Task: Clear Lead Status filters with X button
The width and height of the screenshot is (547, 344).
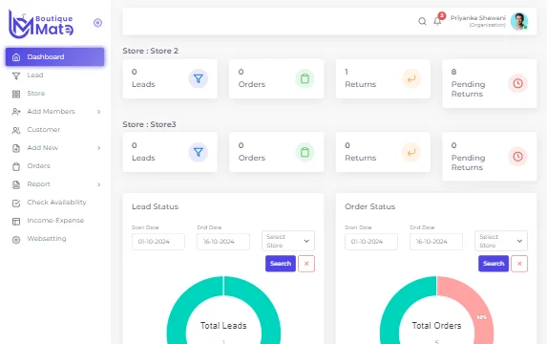Action: click(306, 264)
